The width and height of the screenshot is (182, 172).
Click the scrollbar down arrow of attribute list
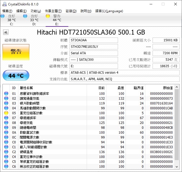point(177,167)
